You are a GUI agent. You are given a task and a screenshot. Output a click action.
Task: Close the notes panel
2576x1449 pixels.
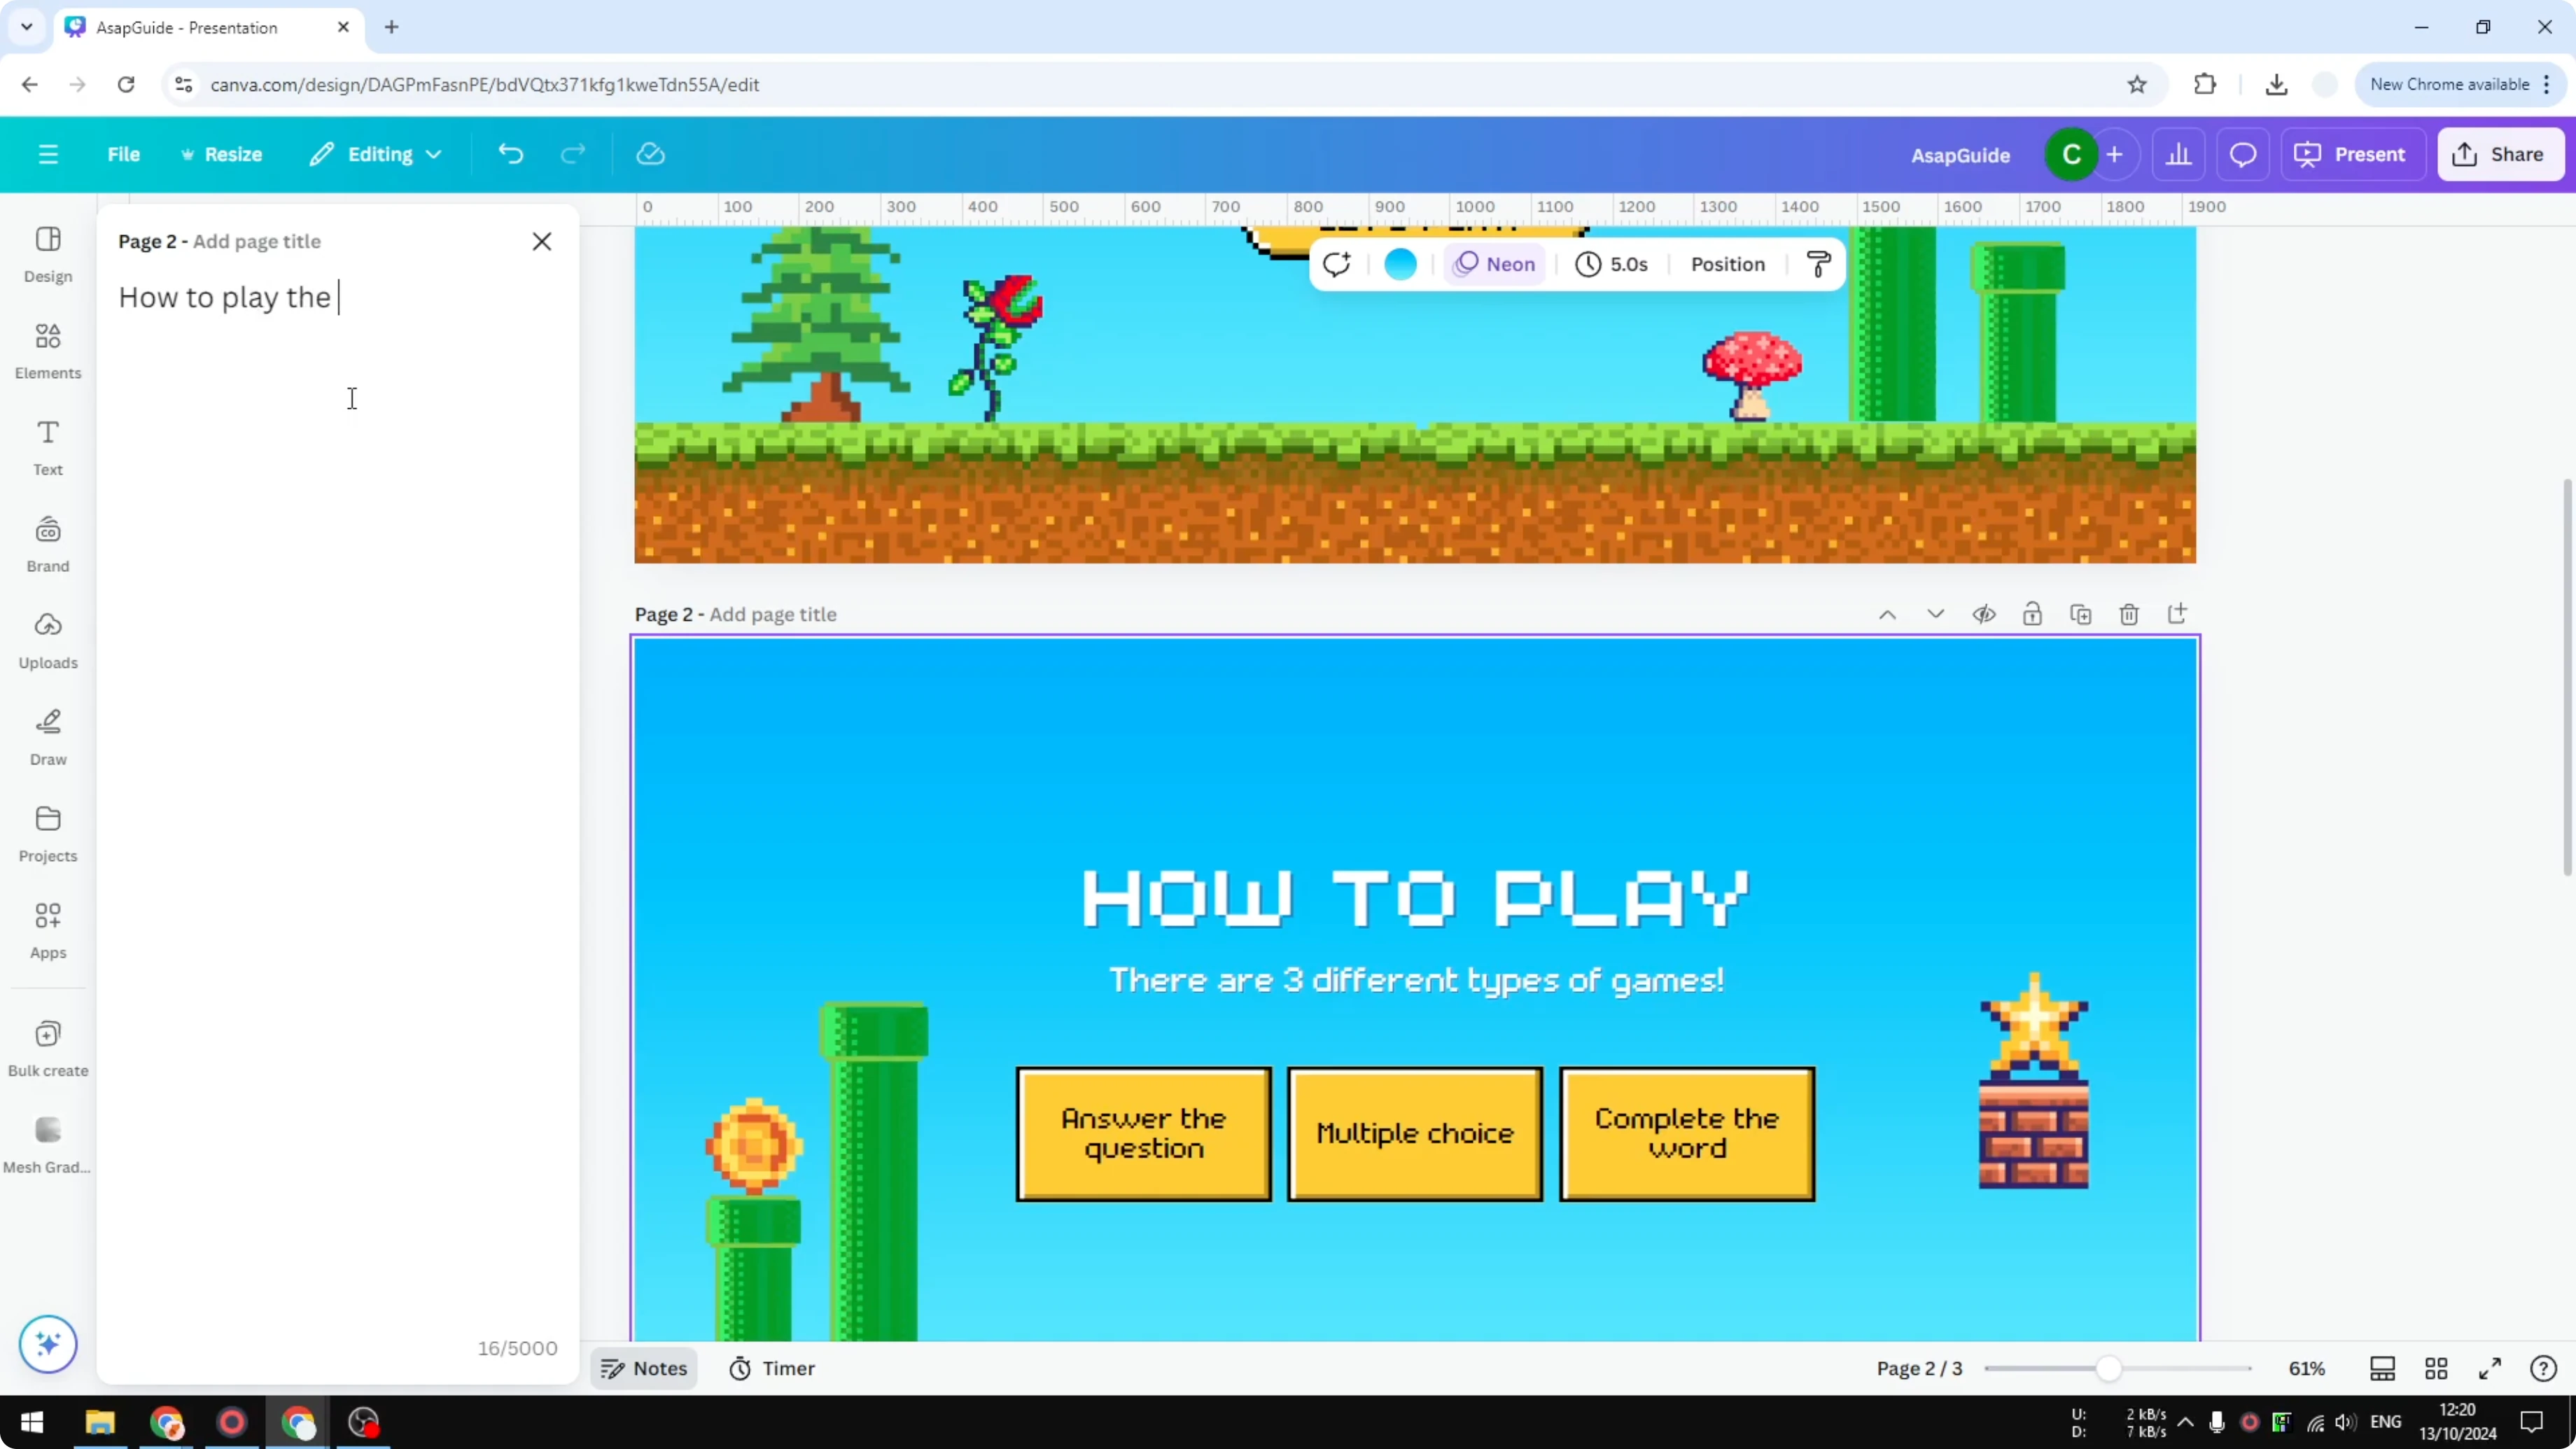[x=542, y=241]
